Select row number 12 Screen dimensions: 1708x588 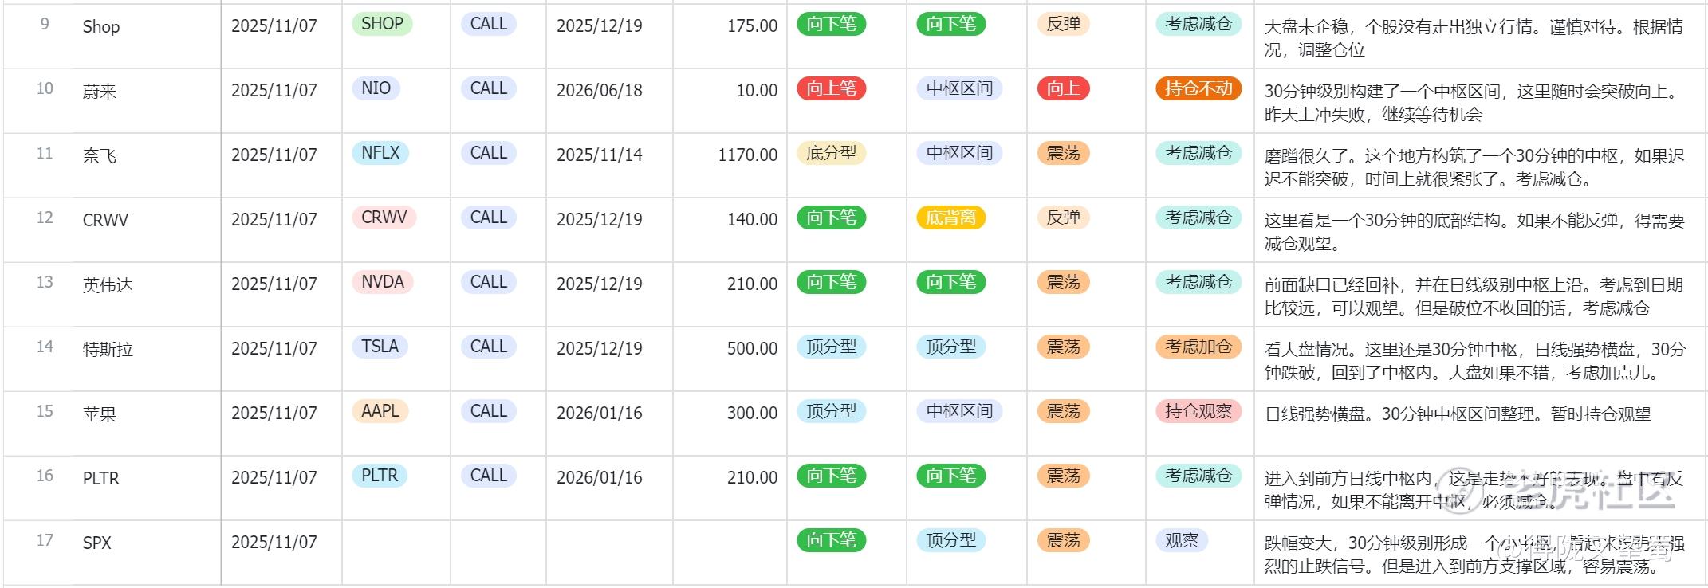pyautogui.click(x=45, y=218)
